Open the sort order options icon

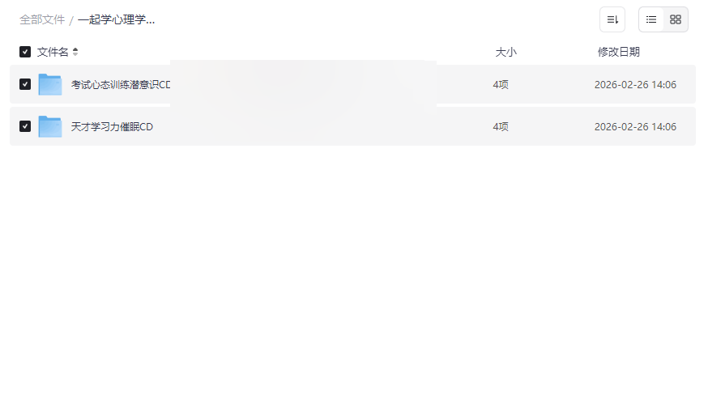click(x=612, y=19)
